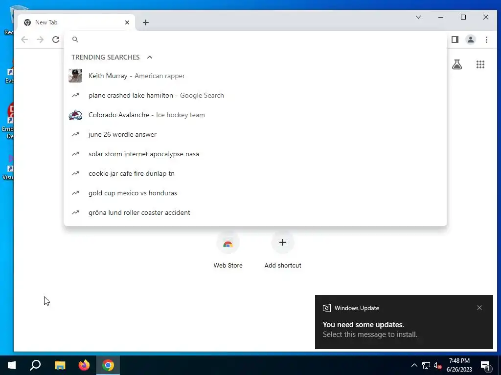Viewport: 501px width, 375px height.
Task: Click the Add shortcut button
Action: tap(283, 251)
